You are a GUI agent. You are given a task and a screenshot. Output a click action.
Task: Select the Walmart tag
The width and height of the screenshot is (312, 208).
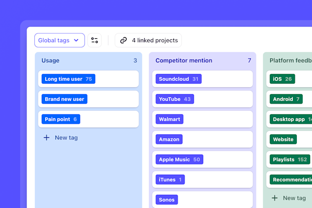pos(169,119)
